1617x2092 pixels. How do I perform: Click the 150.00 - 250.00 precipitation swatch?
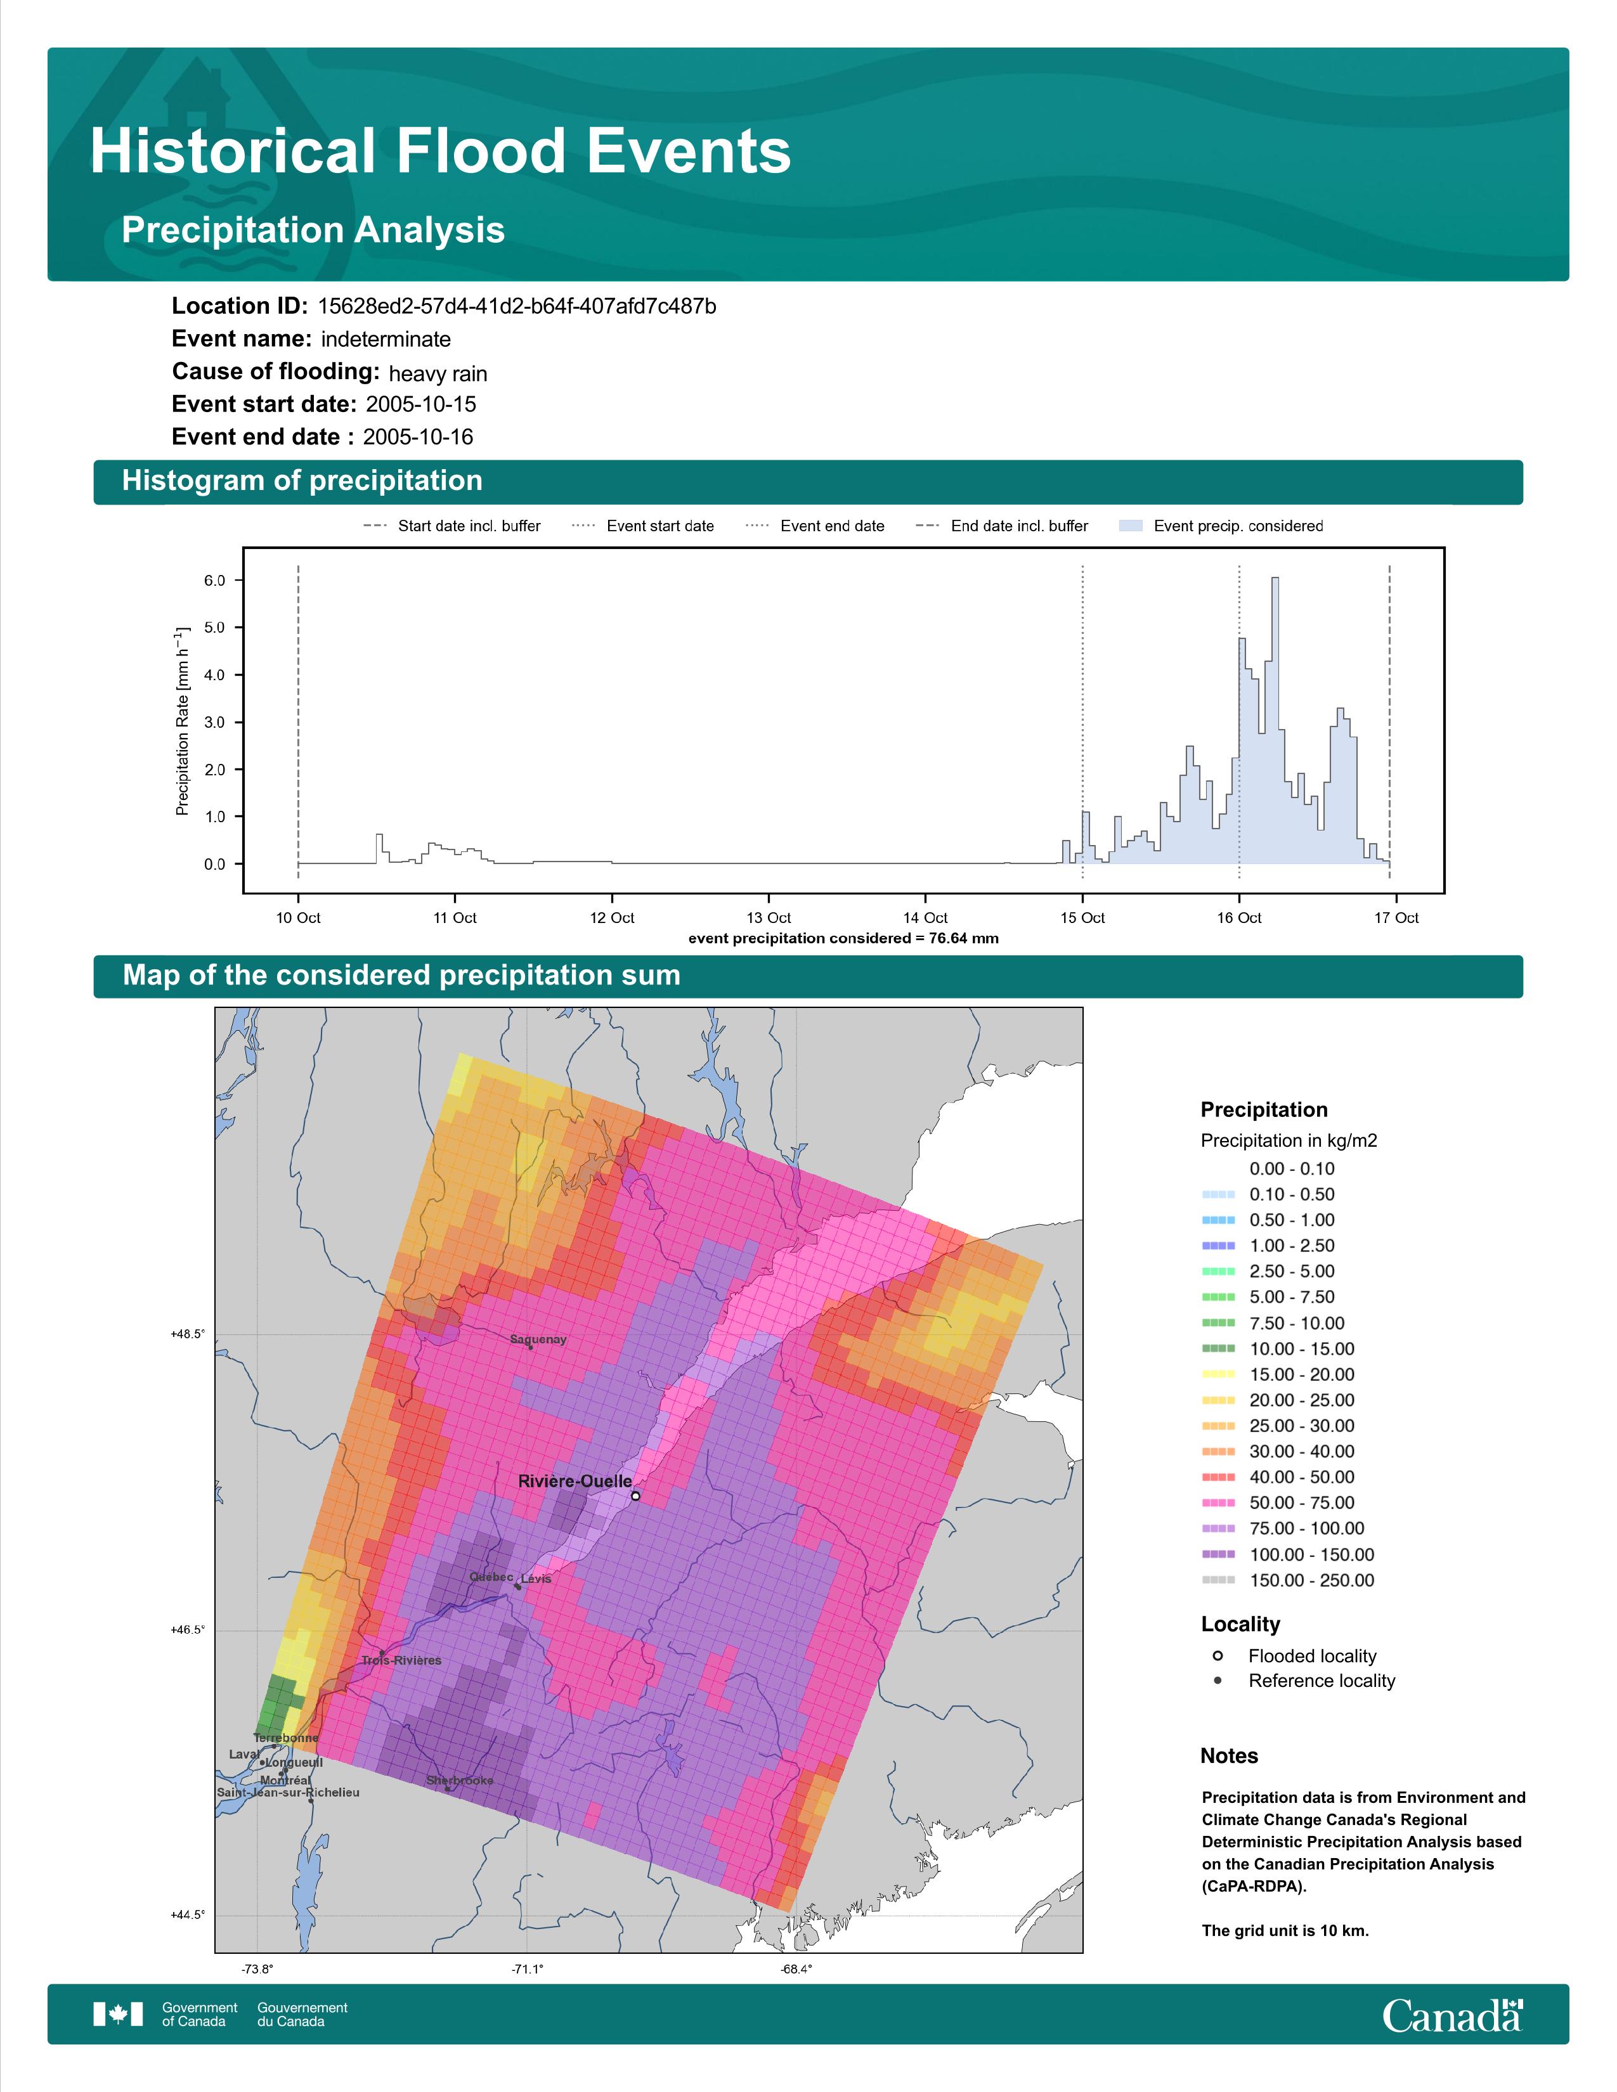[x=1219, y=1580]
